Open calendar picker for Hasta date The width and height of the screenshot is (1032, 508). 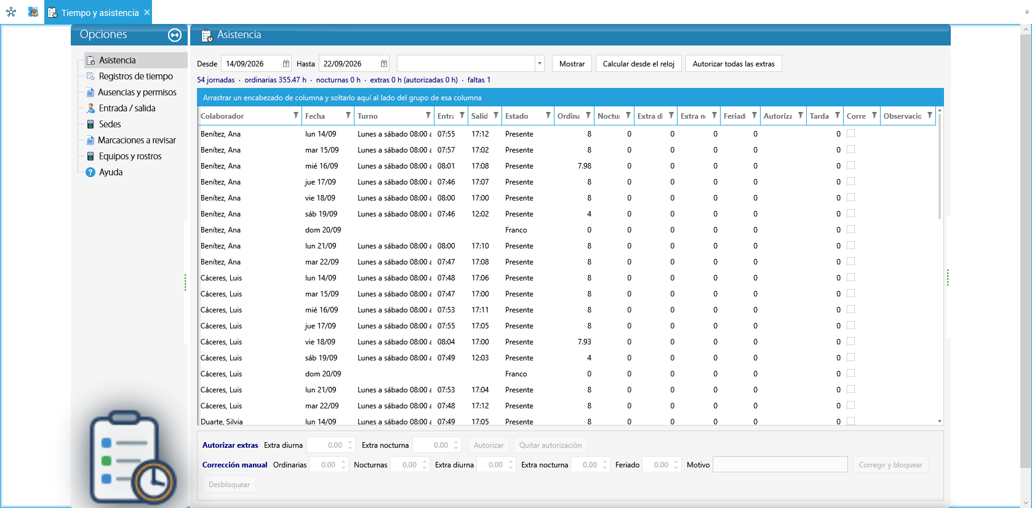tap(384, 63)
